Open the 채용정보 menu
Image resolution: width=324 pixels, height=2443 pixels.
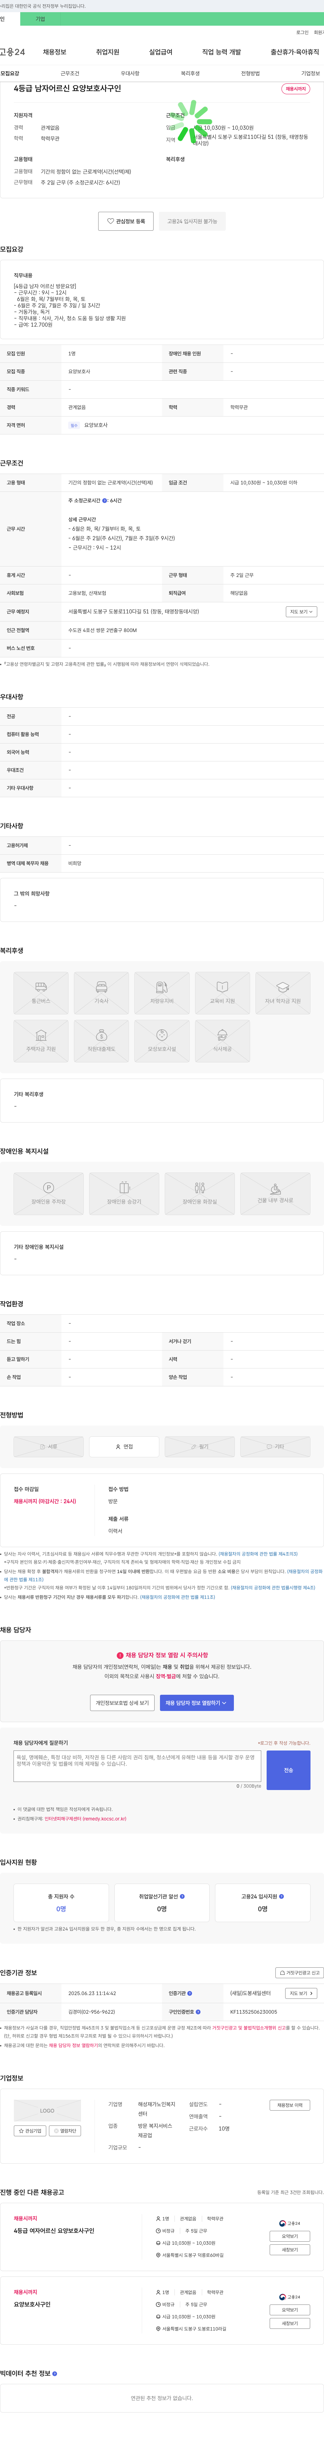(x=55, y=52)
